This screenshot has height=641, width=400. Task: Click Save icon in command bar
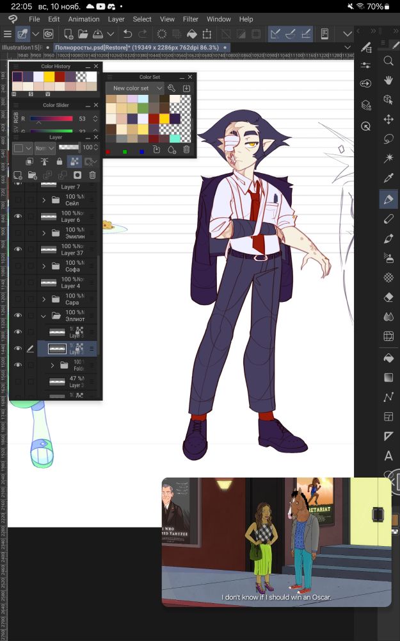pos(98,34)
